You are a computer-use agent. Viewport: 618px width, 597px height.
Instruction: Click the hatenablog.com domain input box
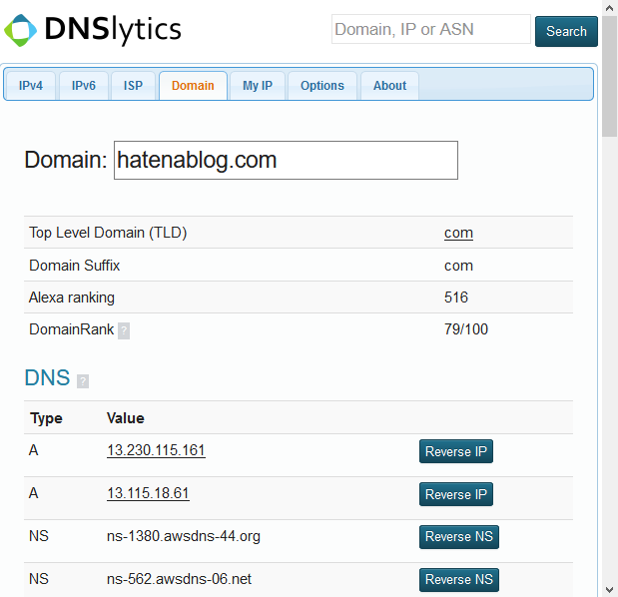tap(287, 160)
